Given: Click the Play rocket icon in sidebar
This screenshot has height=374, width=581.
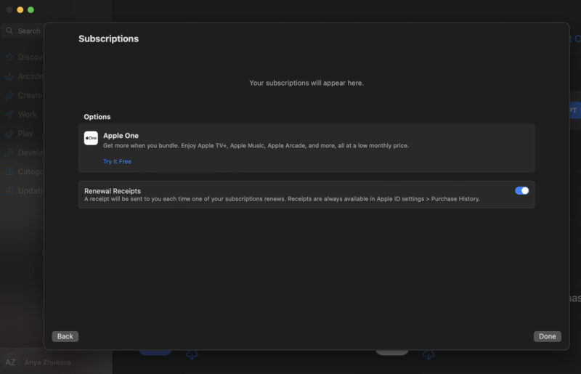Looking at the screenshot, I should coord(9,134).
